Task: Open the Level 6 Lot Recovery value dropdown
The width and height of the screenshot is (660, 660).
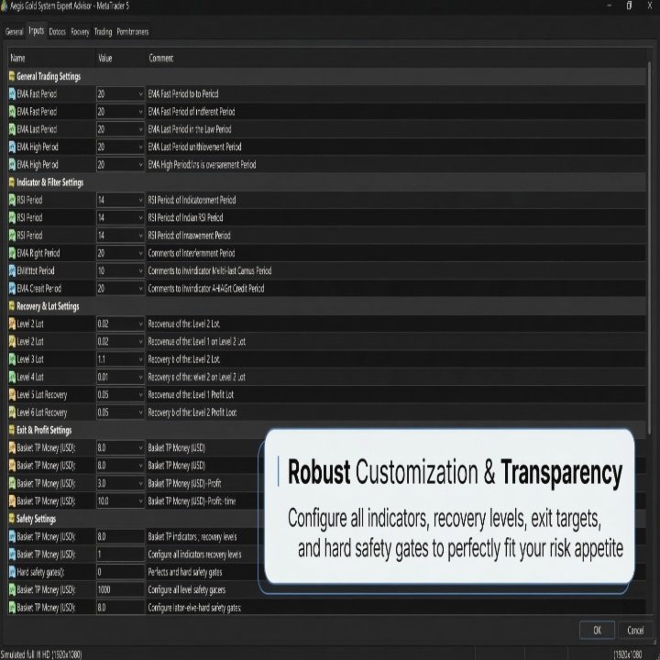Action: tap(140, 412)
